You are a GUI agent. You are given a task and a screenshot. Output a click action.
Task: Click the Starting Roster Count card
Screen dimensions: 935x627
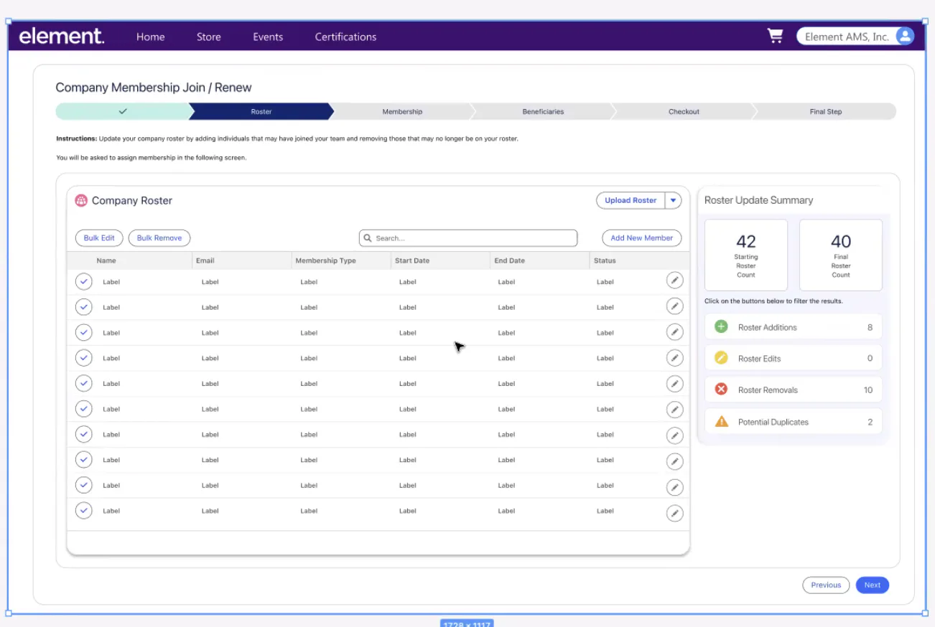click(746, 255)
